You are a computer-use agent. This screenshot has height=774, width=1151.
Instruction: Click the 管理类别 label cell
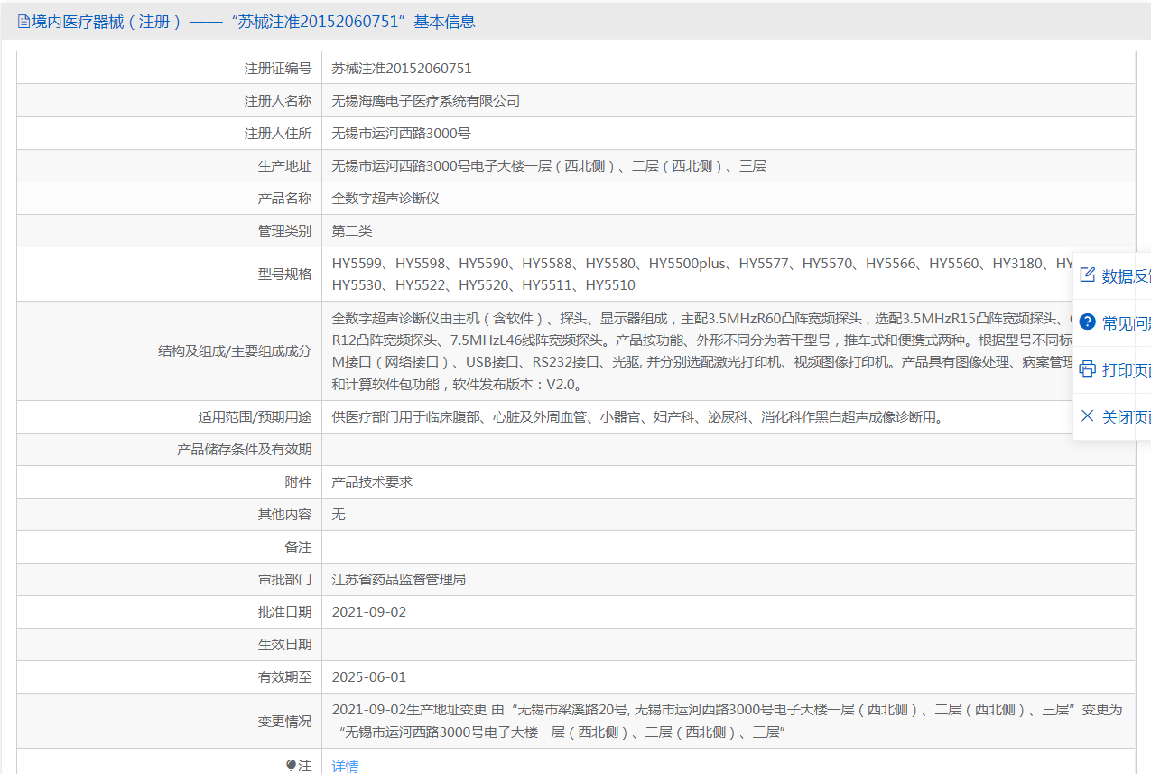[x=170, y=230]
